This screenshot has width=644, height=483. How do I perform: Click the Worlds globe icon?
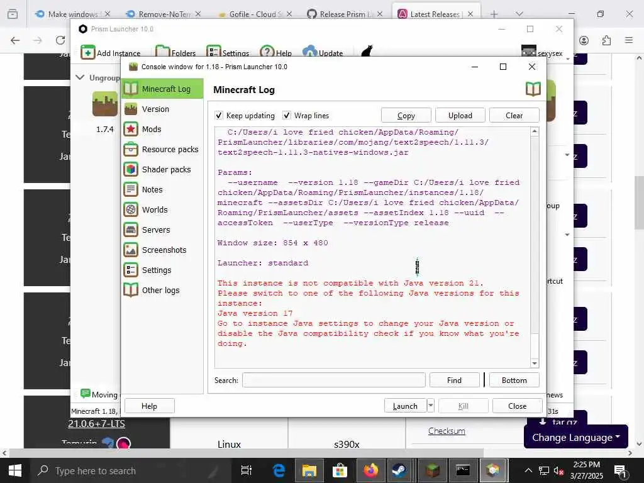[131, 209]
